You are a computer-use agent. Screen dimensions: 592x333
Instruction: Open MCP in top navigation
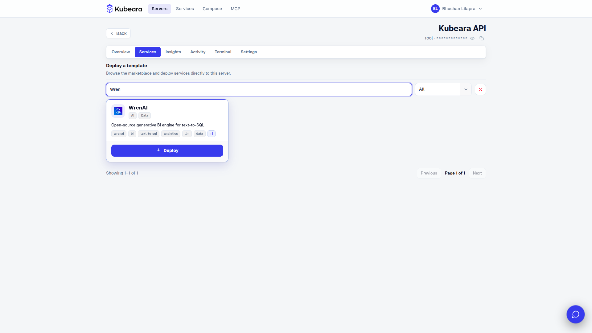[236, 9]
